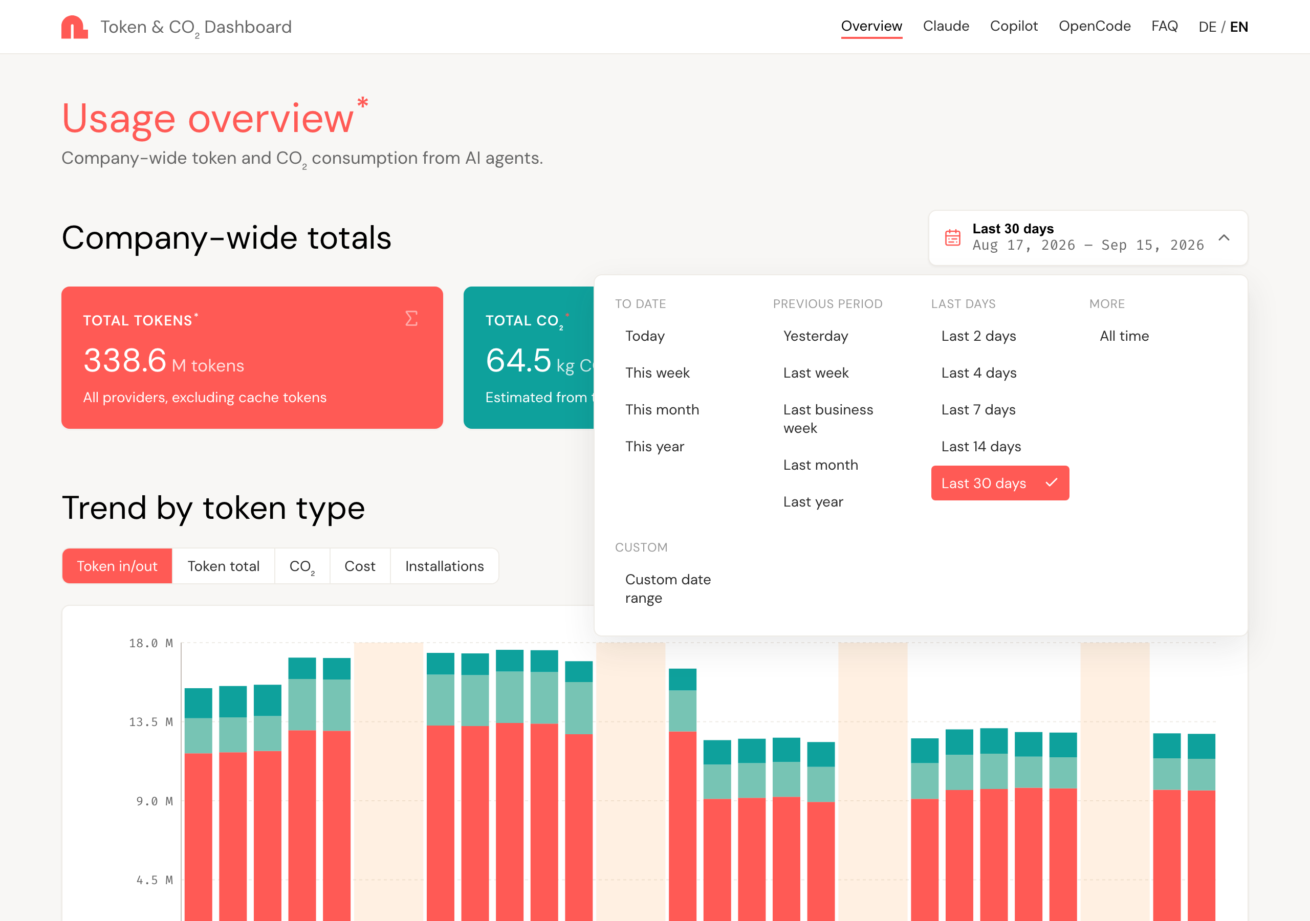Show the CO₂ trend chart
This screenshot has width=1310, height=921.
[x=302, y=566]
